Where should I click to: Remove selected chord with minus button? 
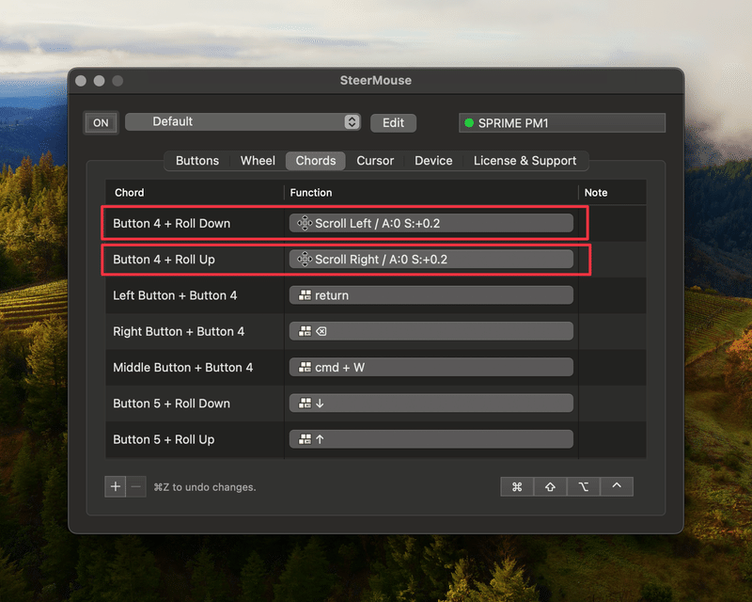coord(136,487)
